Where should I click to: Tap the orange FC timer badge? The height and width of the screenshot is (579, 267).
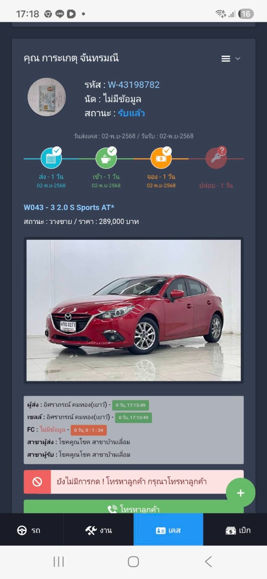pos(89,430)
